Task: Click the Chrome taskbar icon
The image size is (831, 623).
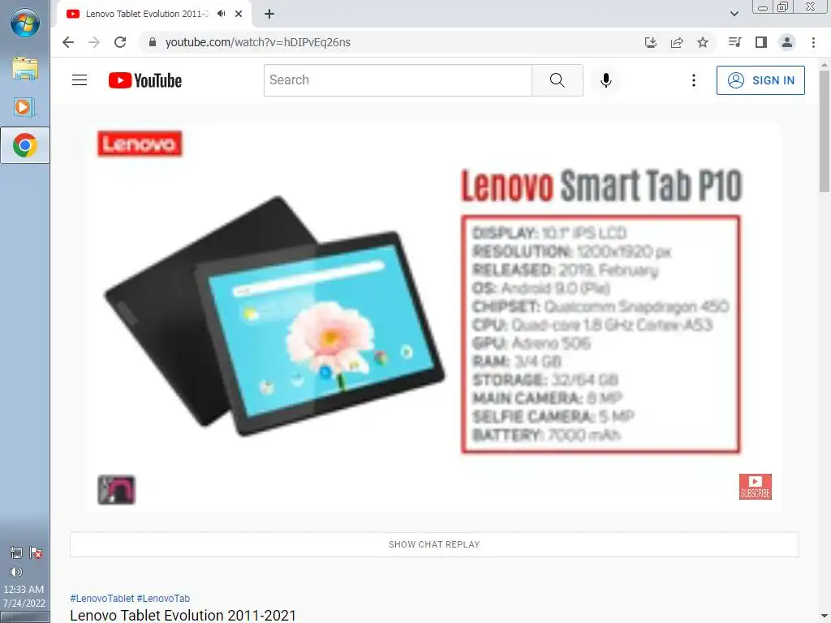Action: 25,145
